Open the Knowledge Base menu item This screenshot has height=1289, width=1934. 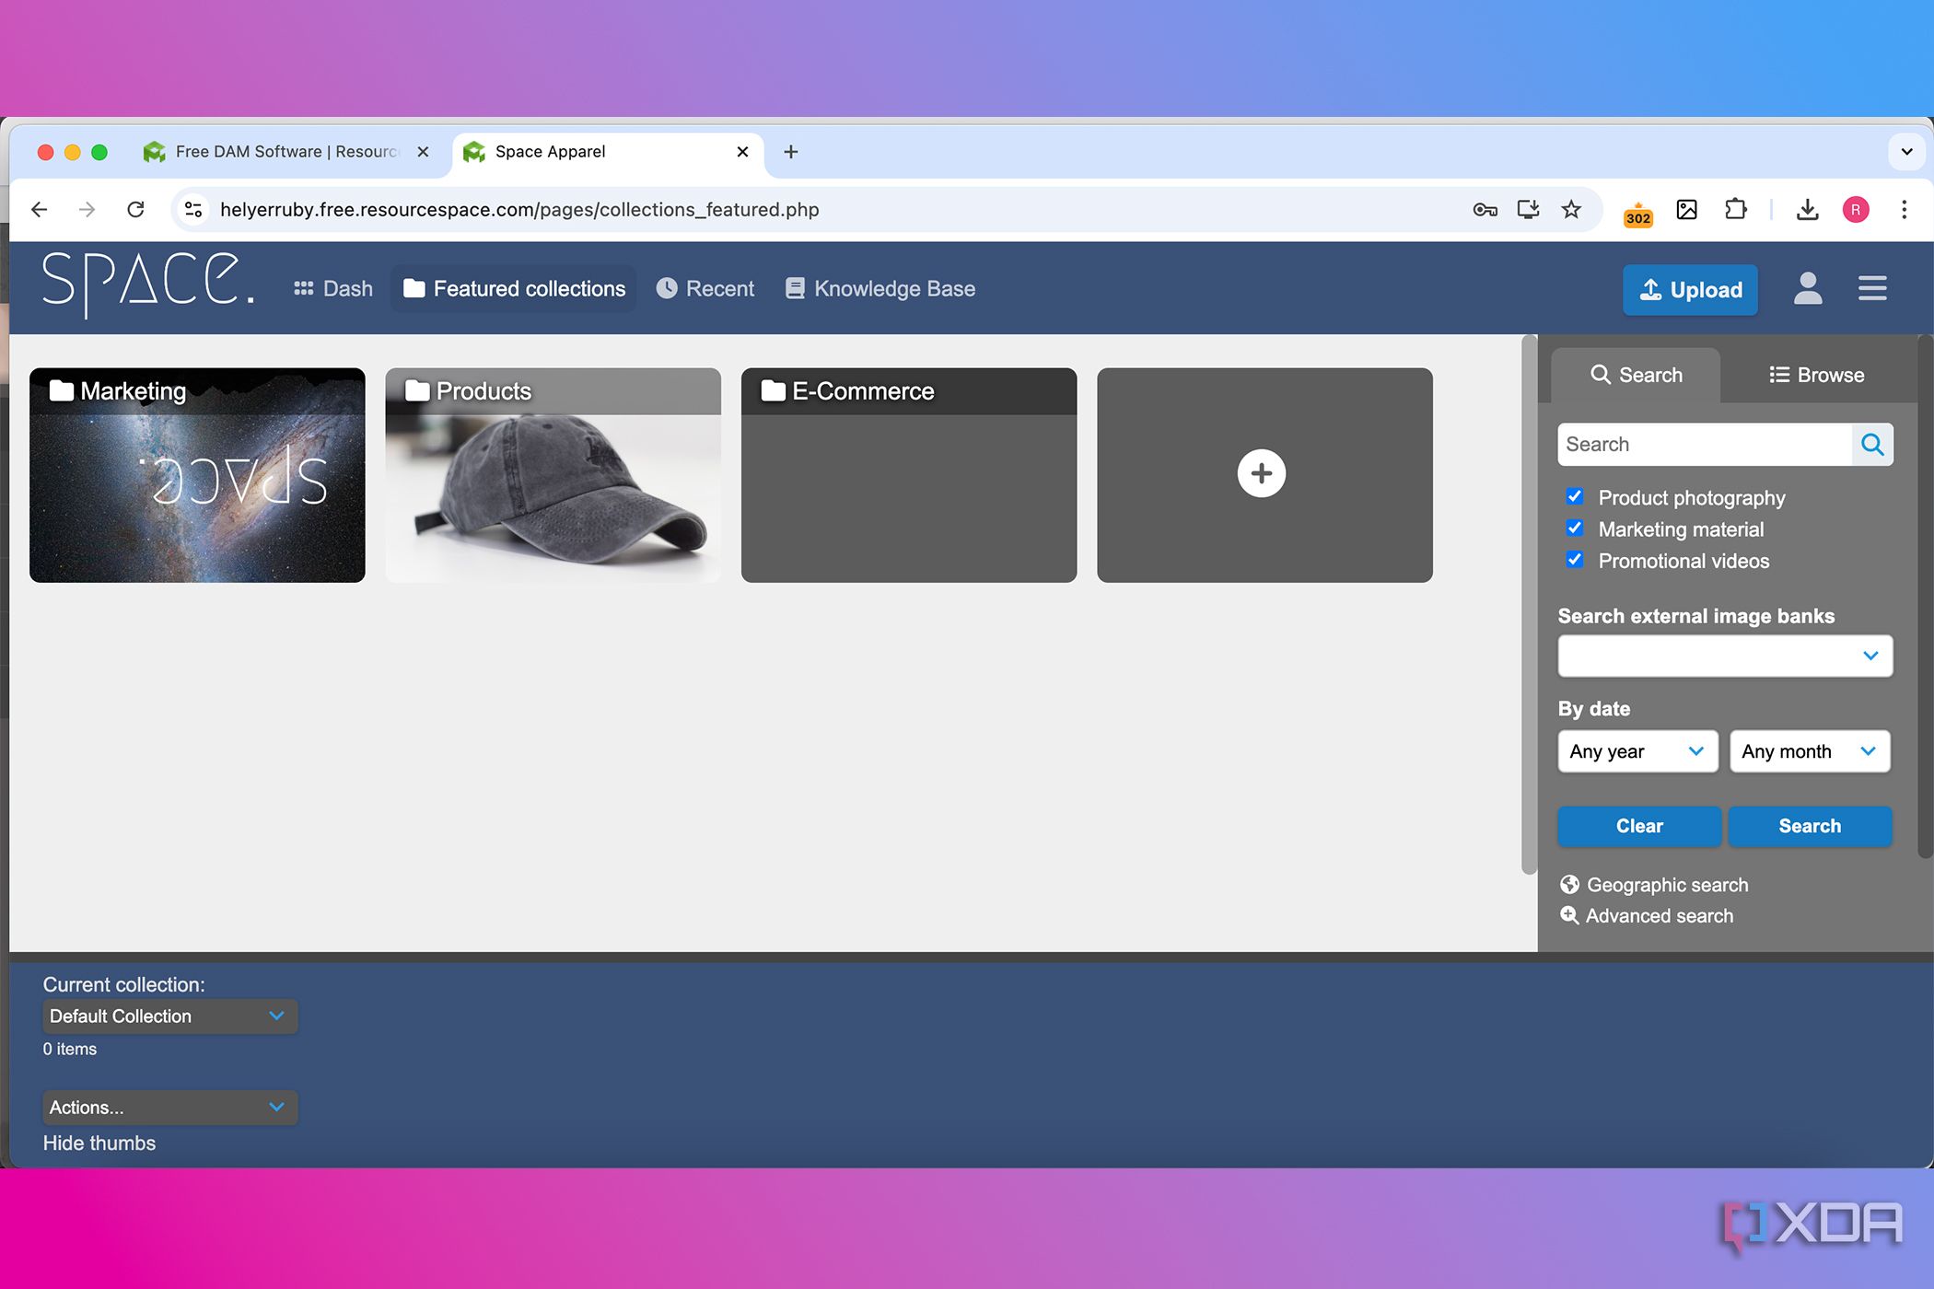(880, 289)
